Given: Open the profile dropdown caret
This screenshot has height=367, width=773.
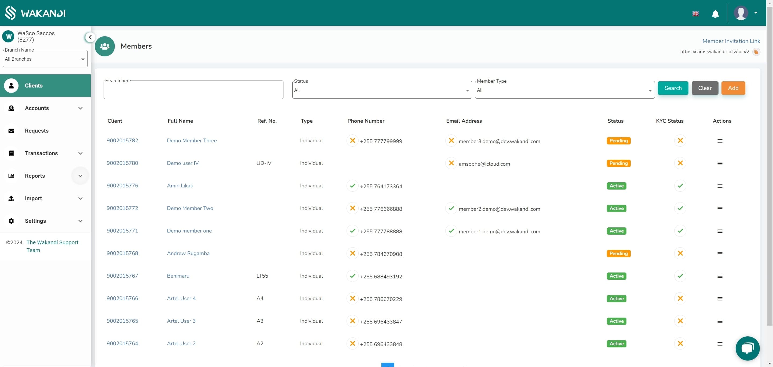Looking at the screenshot, I should pyautogui.click(x=756, y=13).
